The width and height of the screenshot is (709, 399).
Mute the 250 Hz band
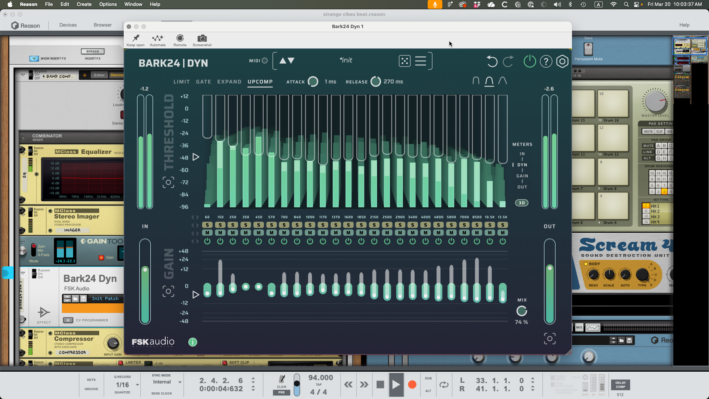point(233,232)
